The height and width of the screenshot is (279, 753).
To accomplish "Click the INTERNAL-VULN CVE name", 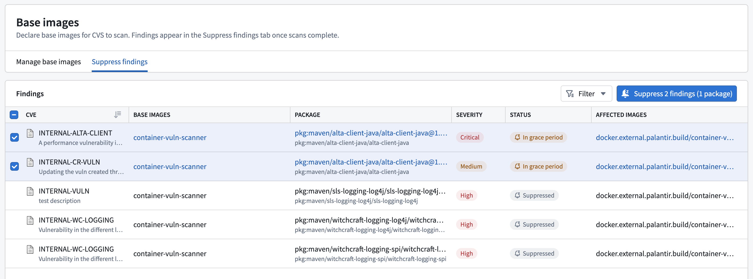I will (64, 191).
